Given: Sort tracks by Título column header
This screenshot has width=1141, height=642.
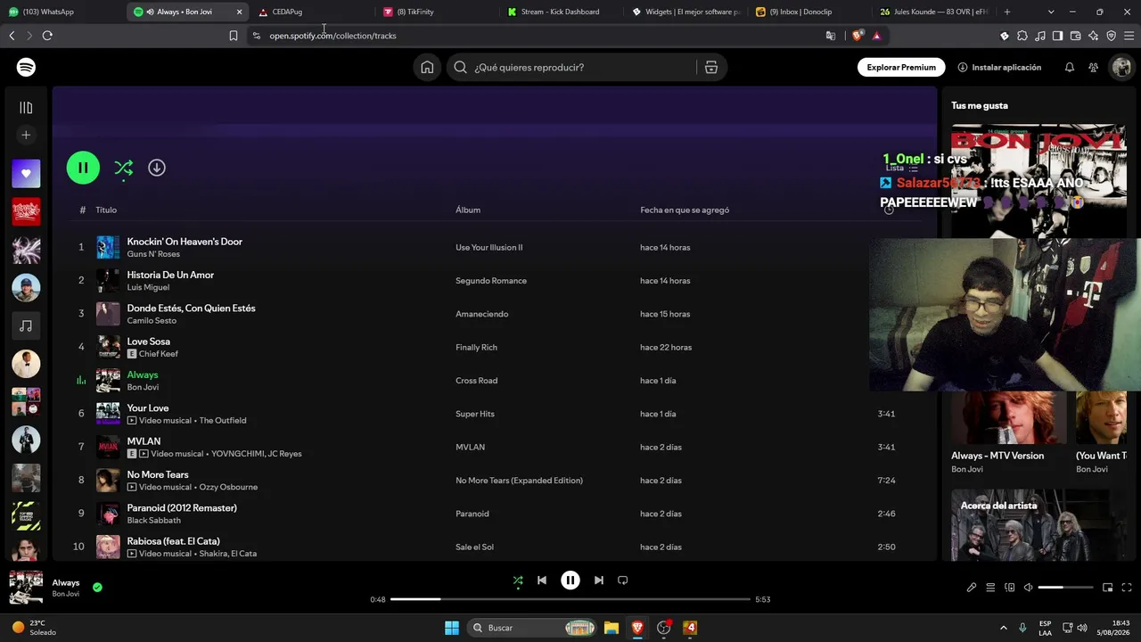Looking at the screenshot, I should pyautogui.click(x=106, y=210).
